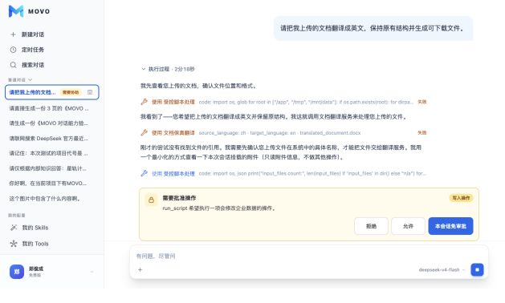Open the user account menu chevron
This screenshot has width=505, height=303.
click(x=92, y=272)
